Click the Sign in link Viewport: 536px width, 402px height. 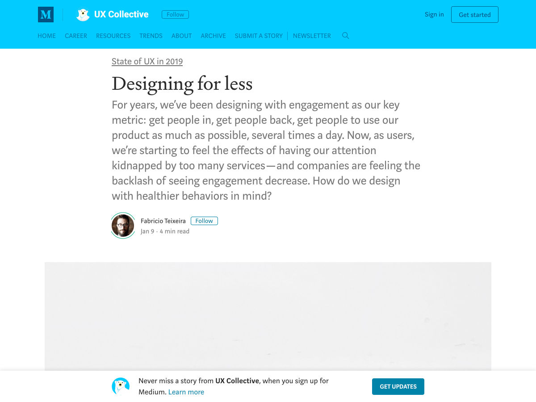tap(434, 14)
